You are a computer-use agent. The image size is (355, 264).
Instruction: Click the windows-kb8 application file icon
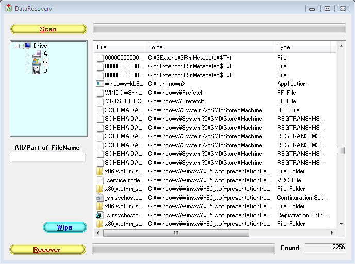click(100, 84)
